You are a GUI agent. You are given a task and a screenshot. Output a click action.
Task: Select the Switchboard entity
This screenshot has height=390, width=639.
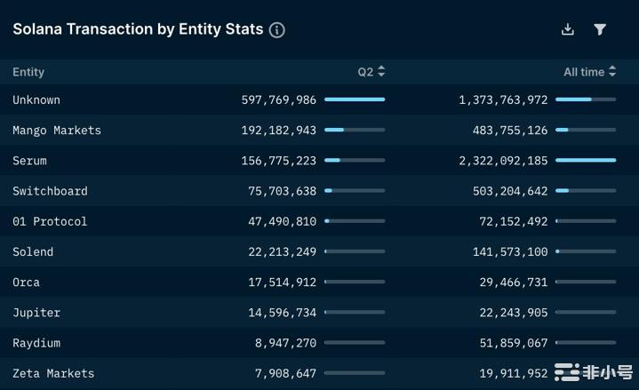50,191
